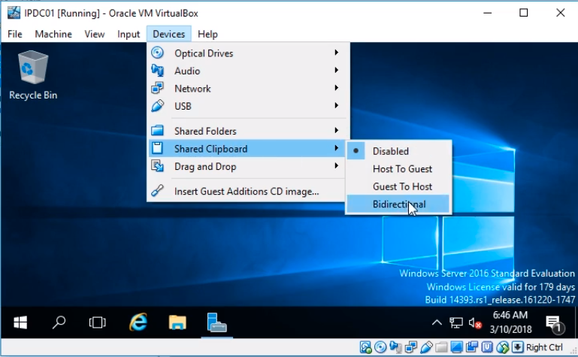This screenshot has height=357, width=578.
Task: Open the Network submenu entry
Action: (248, 89)
